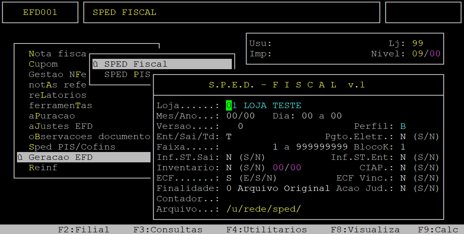Viewport: 464px width, 234px height.
Task: Click Lj: 99 store number
Action: pos(418,43)
